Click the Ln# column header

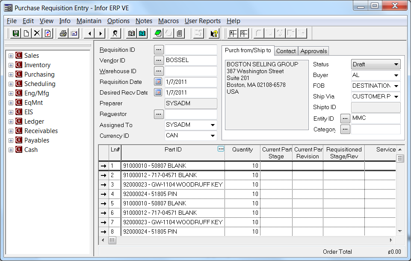[x=115, y=153]
